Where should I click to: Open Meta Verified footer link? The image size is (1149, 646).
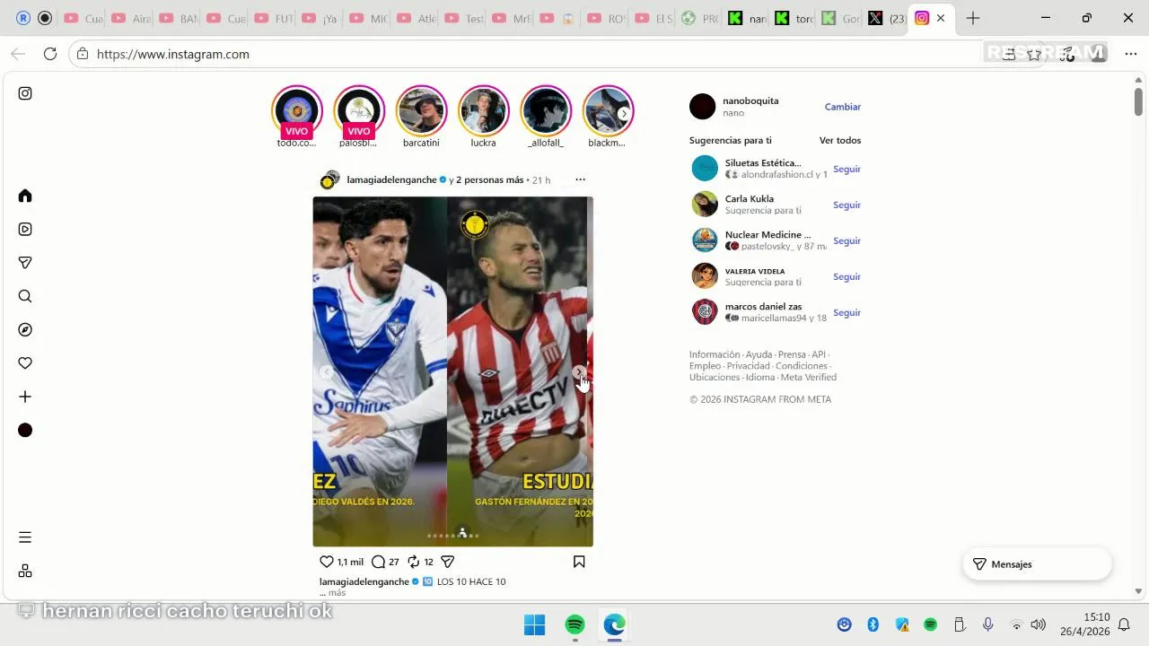point(809,377)
